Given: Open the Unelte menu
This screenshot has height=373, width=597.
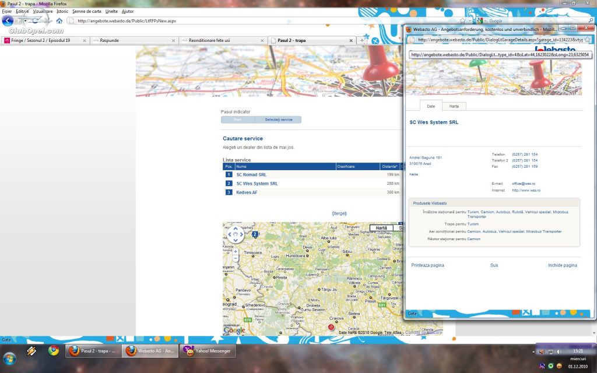Looking at the screenshot, I should click(111, 12).
